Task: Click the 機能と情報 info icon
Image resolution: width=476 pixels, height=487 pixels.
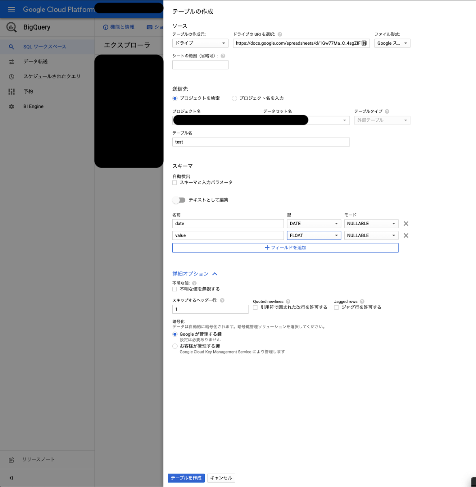Action: tap(106, 27)
